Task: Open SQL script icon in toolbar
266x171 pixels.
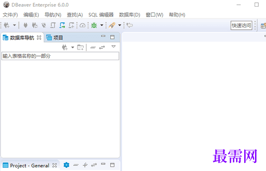Action: point(53,26)
